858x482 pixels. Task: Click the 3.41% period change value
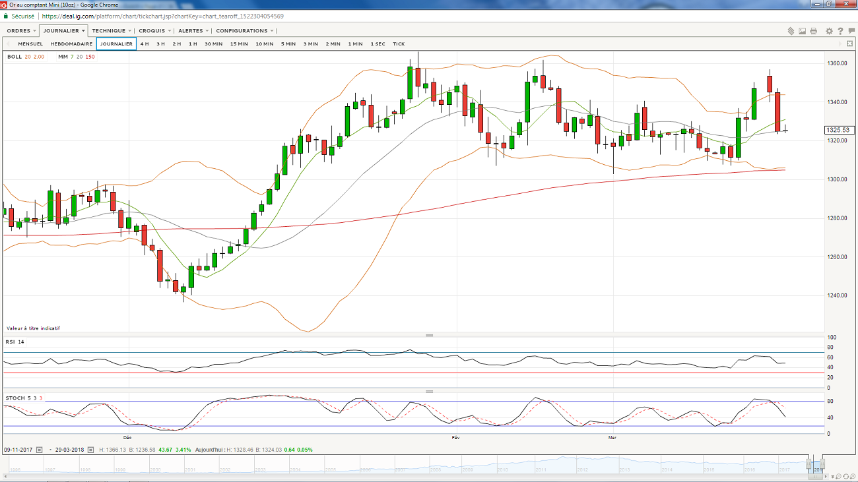183,450
